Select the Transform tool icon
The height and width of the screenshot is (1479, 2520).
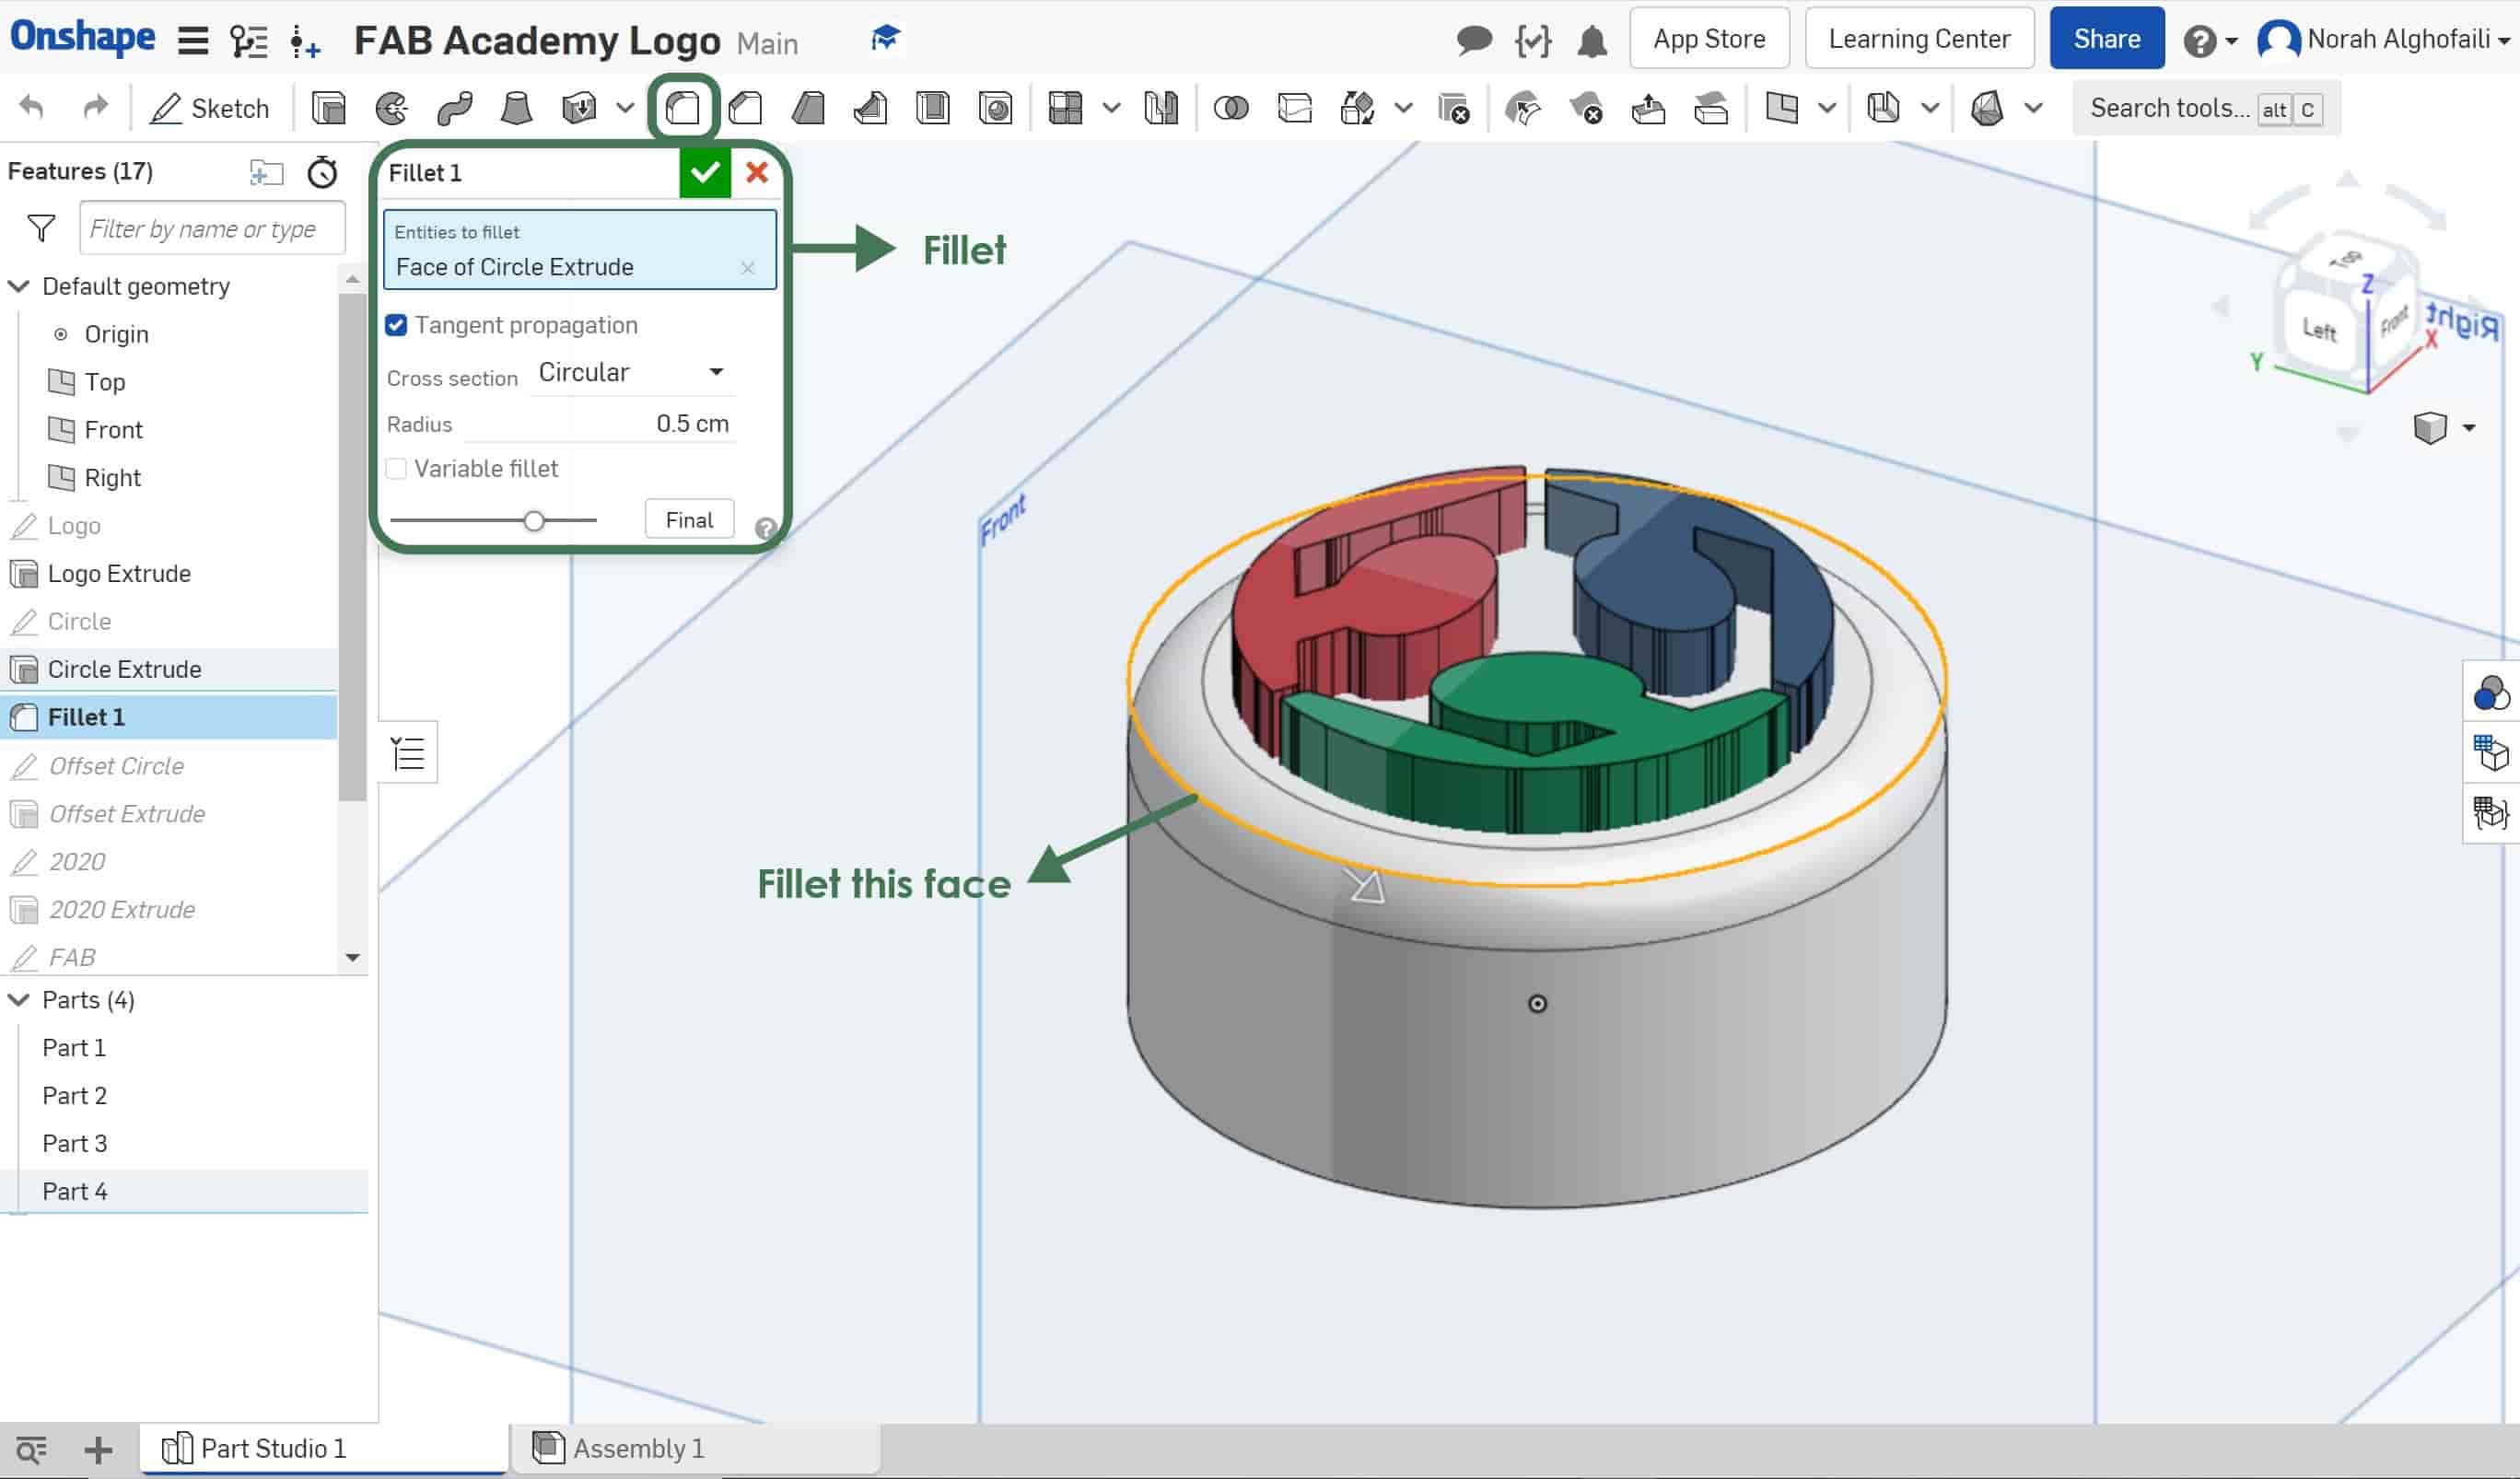[x=1357, y=108]
